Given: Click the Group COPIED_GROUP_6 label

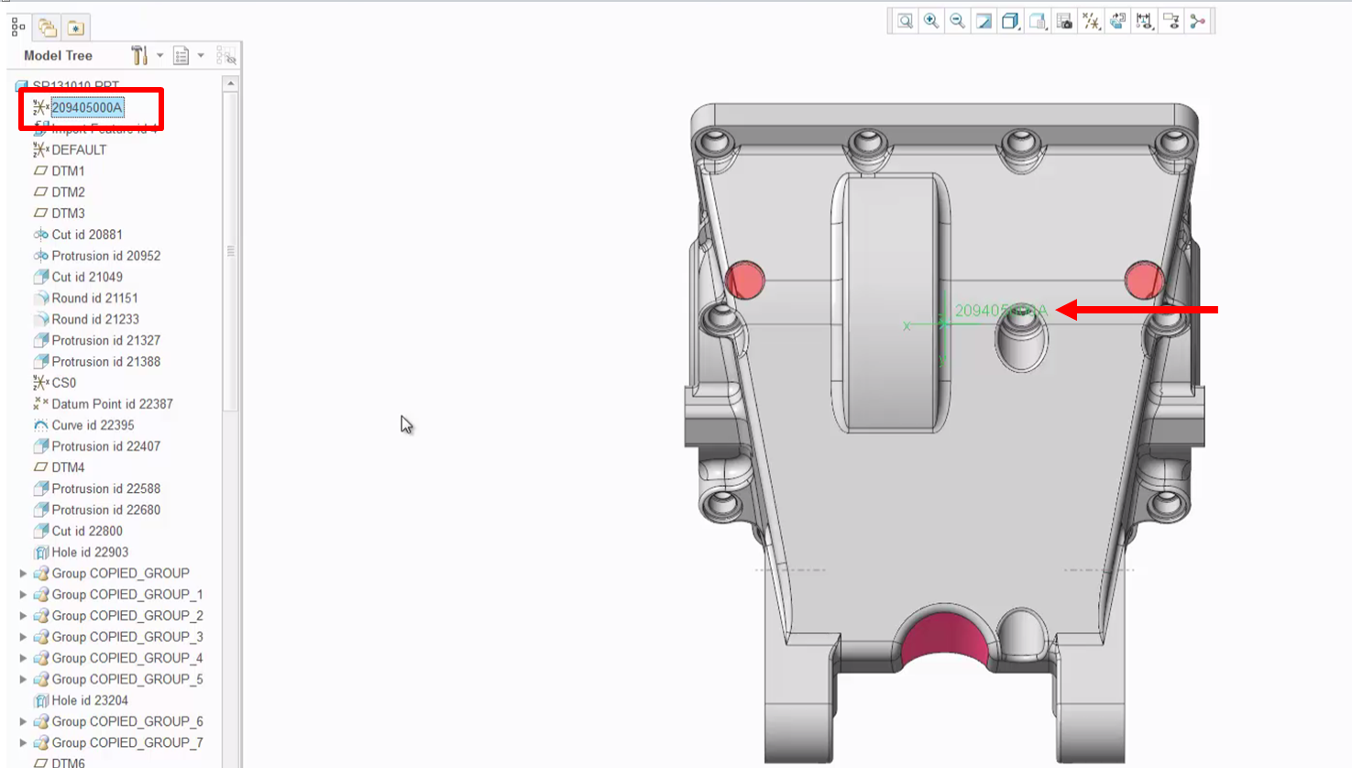Looking at the screenshot, I should 127,721.
